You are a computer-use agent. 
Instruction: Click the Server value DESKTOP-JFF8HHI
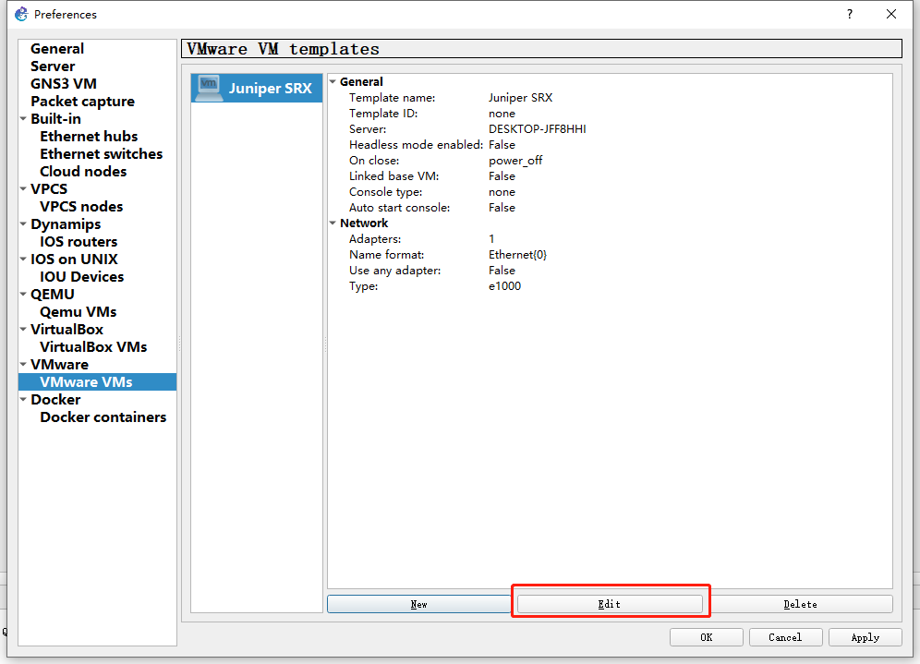(538, 129)
